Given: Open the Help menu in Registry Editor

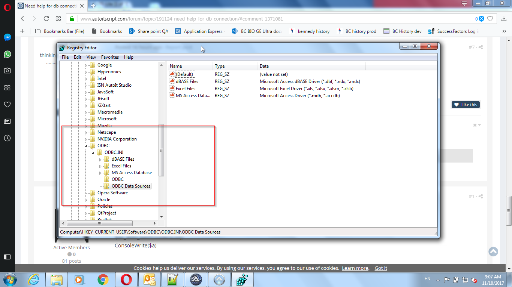Looking at the screenshot, I should coord(129,57).
